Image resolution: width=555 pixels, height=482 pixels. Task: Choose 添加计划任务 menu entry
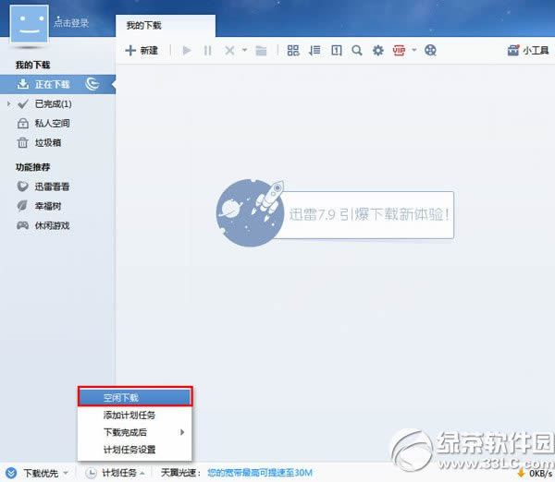[129, 415]
